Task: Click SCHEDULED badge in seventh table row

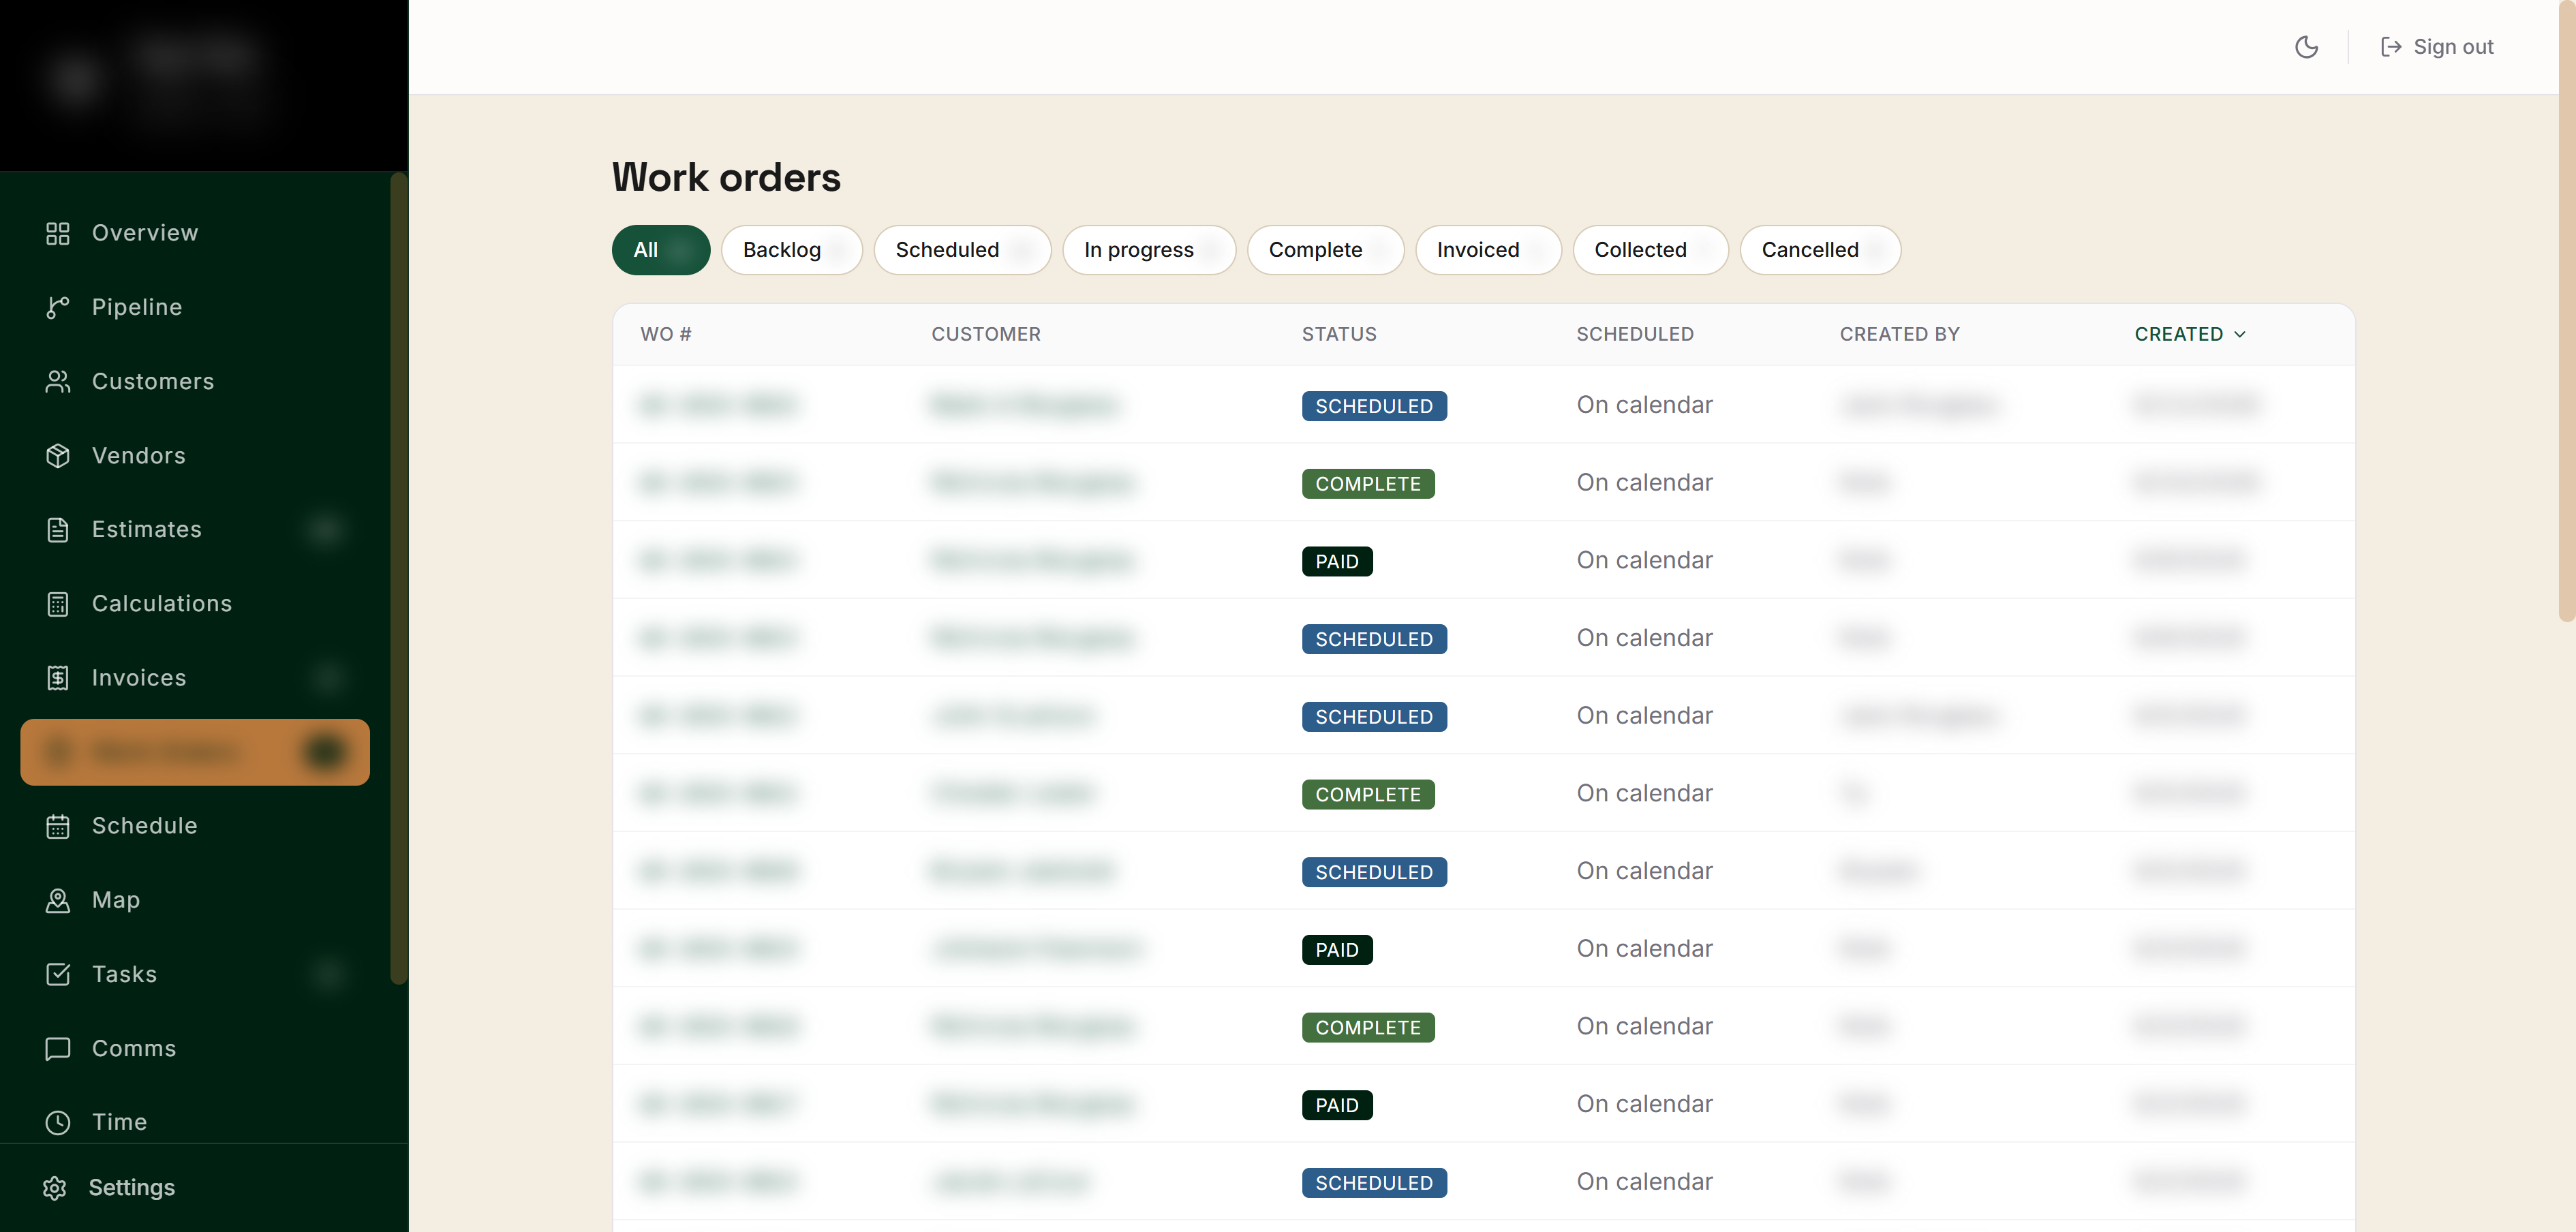Action: pyautogui.click(x=1374, y=872)
